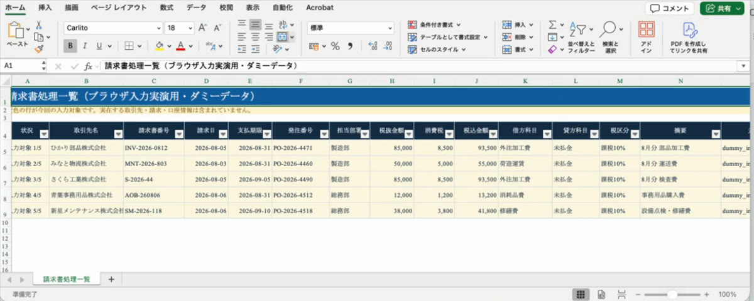Click the Increase Indent icon
754x301 pixels.
pyautogui.click(x=256, y=49)
